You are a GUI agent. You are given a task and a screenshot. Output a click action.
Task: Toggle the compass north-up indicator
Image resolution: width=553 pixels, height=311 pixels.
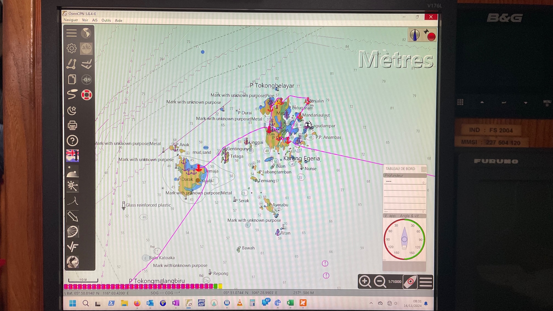tap(415, 35)
